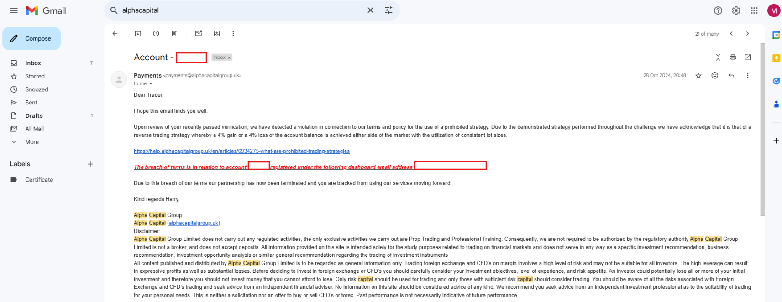
Task: Open email in a new window
Action: pyautogui.click(x=748, y=57)
